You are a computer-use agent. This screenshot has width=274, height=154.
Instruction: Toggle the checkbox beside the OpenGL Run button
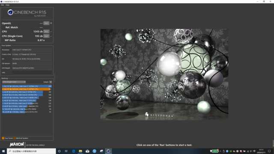pos(51,23)
